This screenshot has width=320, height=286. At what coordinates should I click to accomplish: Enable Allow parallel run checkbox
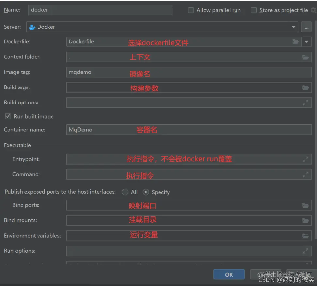191,10
